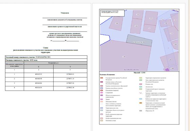Click the "Утвержденный проект межевания территории" legend text
This screenshot has height=131, width=190.
click(x=155, y=90)
